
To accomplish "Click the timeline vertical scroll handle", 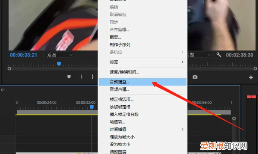I will [234, 118].
